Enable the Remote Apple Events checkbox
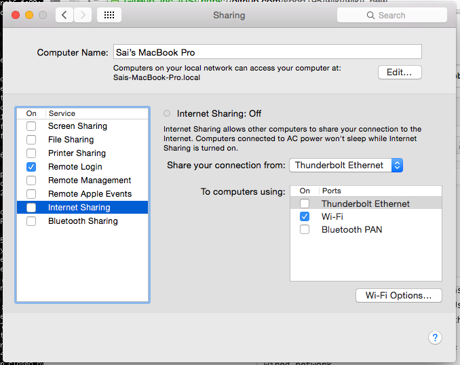This screenshot has width=460, height=365. (x=31, y=193)
